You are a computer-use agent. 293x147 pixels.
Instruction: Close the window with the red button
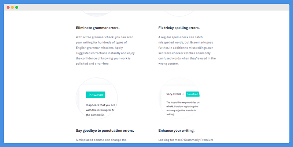(x=8, y=7)
